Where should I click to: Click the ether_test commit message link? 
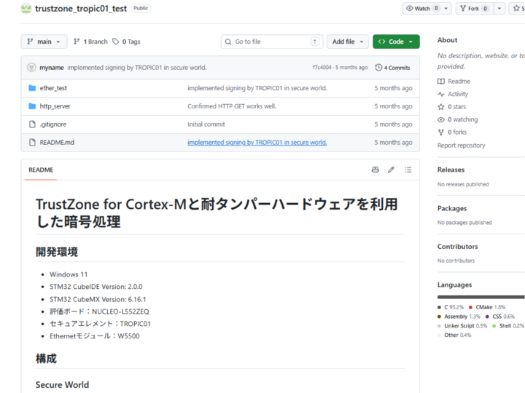(257, 88)
